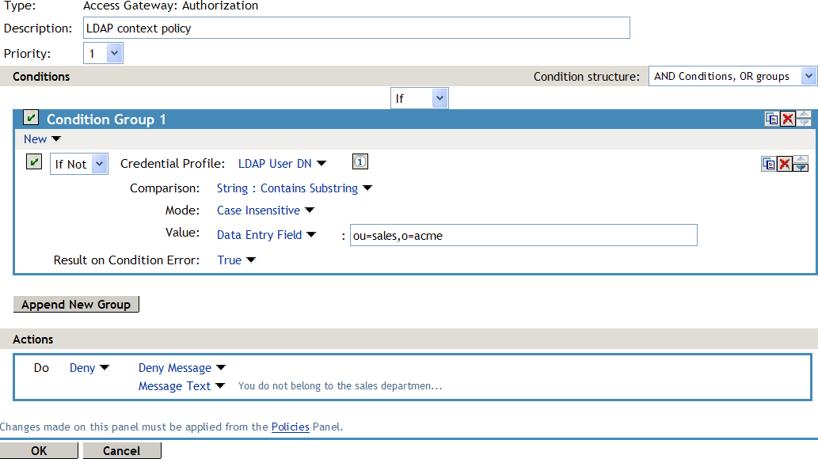Open the Deny Message menu

click(x=181, y=367)
